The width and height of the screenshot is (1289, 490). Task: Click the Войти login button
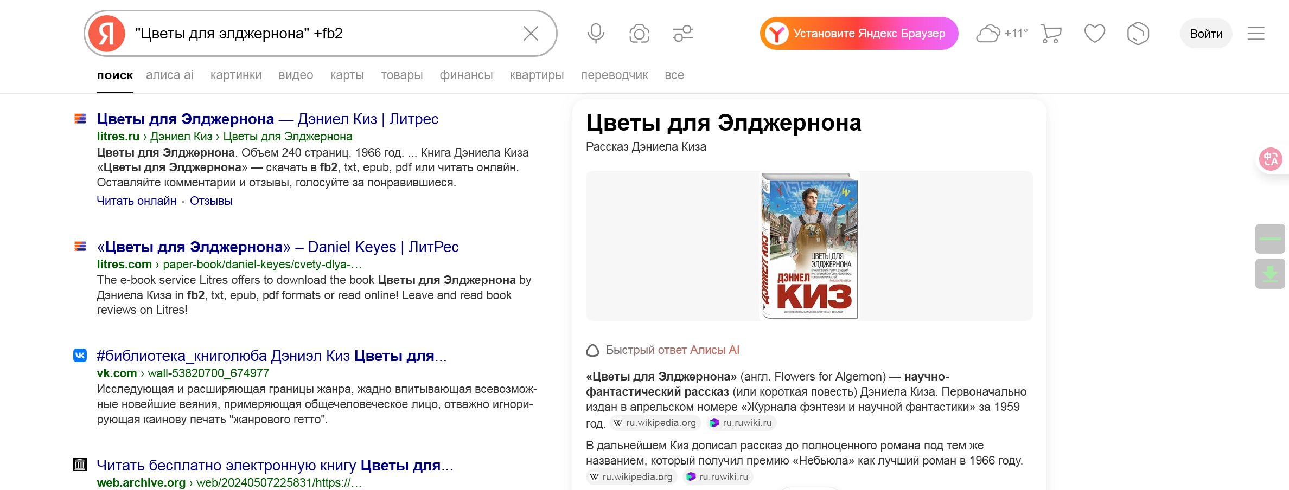click(1205, 34)
